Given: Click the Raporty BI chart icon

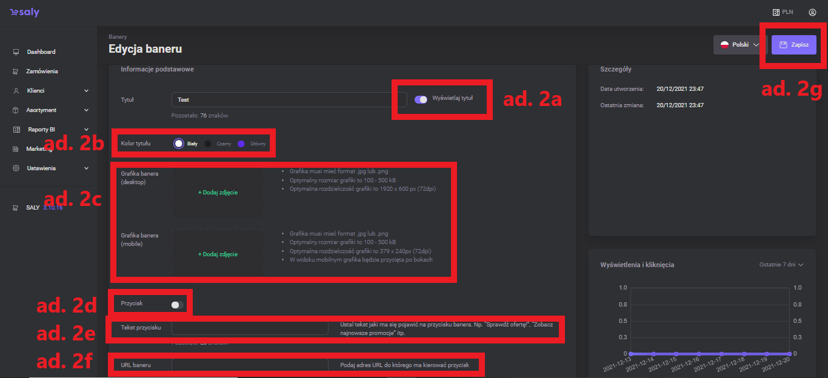Looking at the screenshot, I should tap(16, 130).
